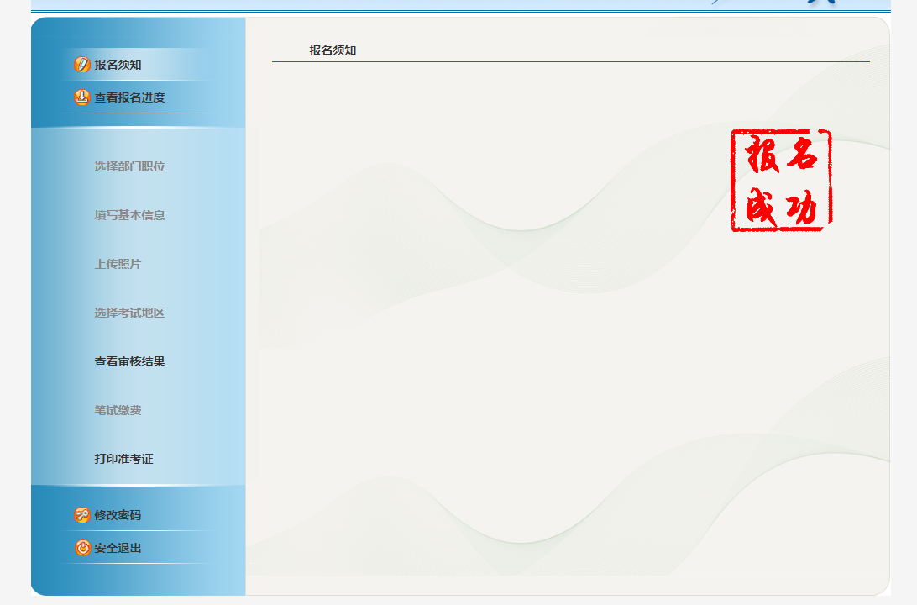
Task: Click the 报名须知 heading in the content panel
Action: coord(333,50)
